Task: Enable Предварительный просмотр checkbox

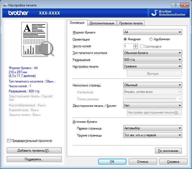Action: 9,141
